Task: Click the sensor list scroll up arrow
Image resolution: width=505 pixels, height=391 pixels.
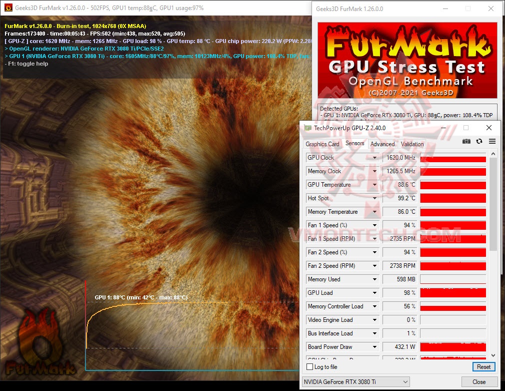Action: point(493,154)
